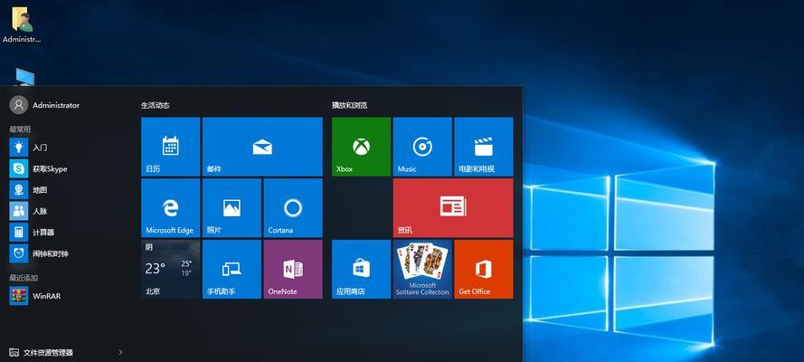Click the 最近添加 section label

coord(24,278)
